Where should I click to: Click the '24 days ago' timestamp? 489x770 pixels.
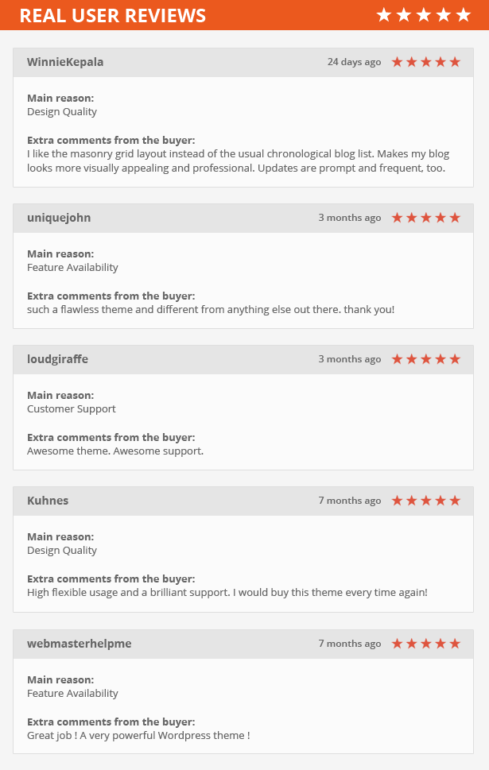[355, 62]
